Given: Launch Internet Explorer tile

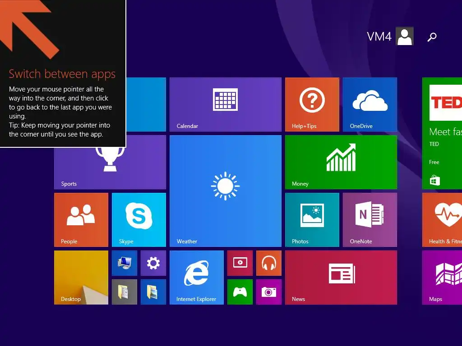Looking at the screenshot, I should [197, 278].
